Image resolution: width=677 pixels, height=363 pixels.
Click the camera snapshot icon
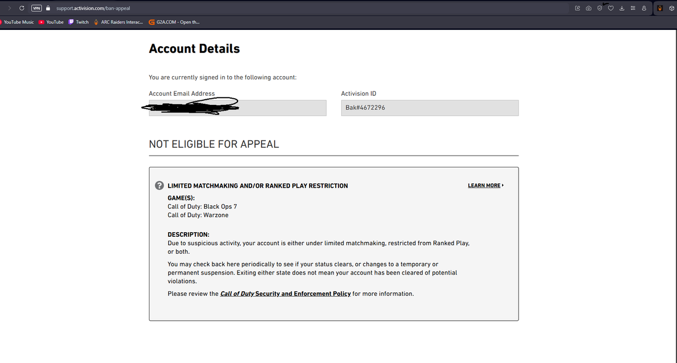pos(589,8)
